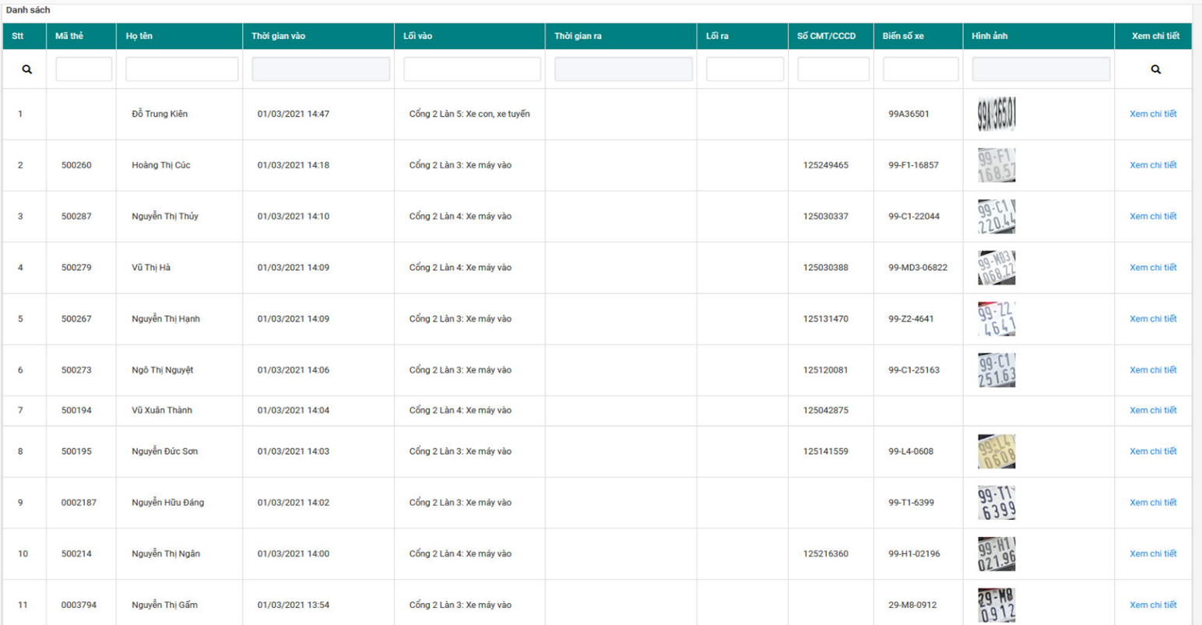Click the Lối vào filter input

(472, 69)
